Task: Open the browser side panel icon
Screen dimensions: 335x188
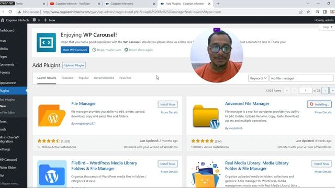Action: [x=325, y=12]
